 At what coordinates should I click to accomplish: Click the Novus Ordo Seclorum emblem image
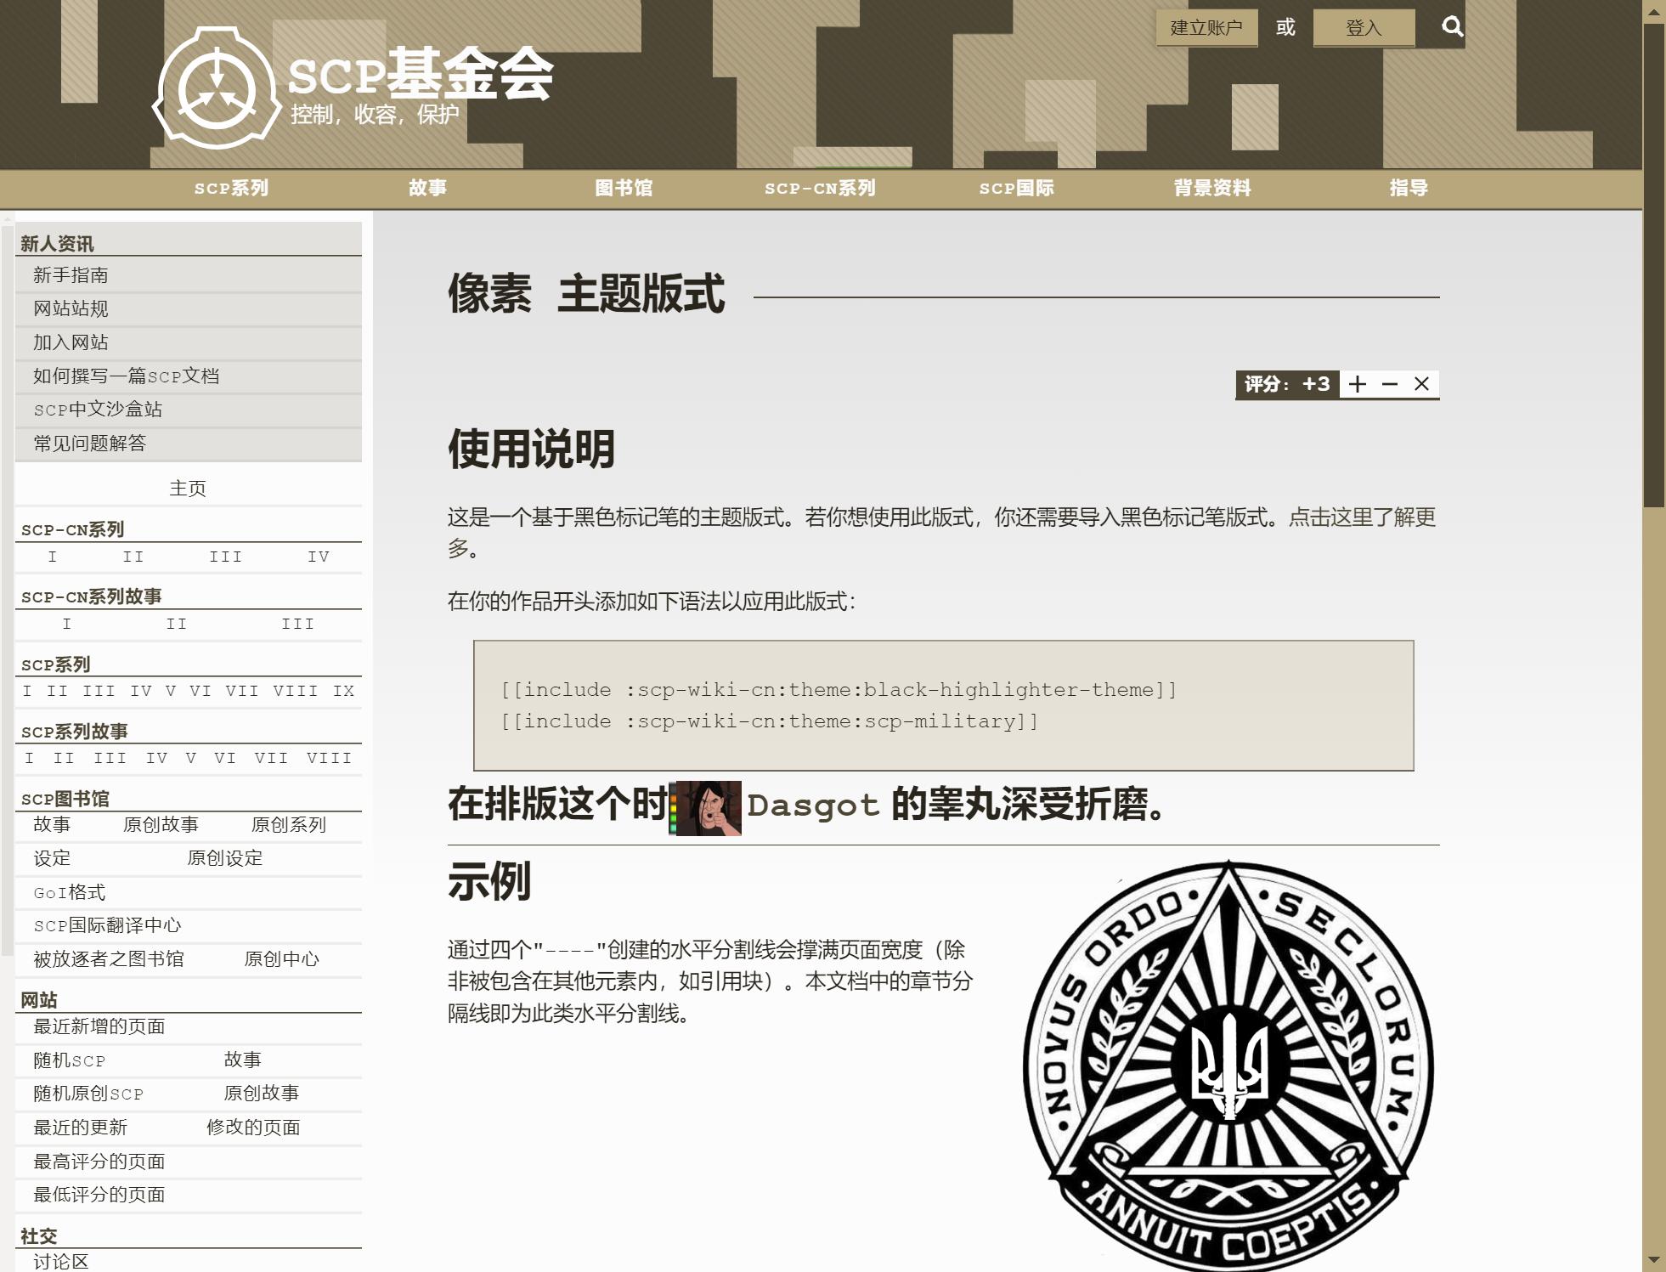pos(1228,1066)
